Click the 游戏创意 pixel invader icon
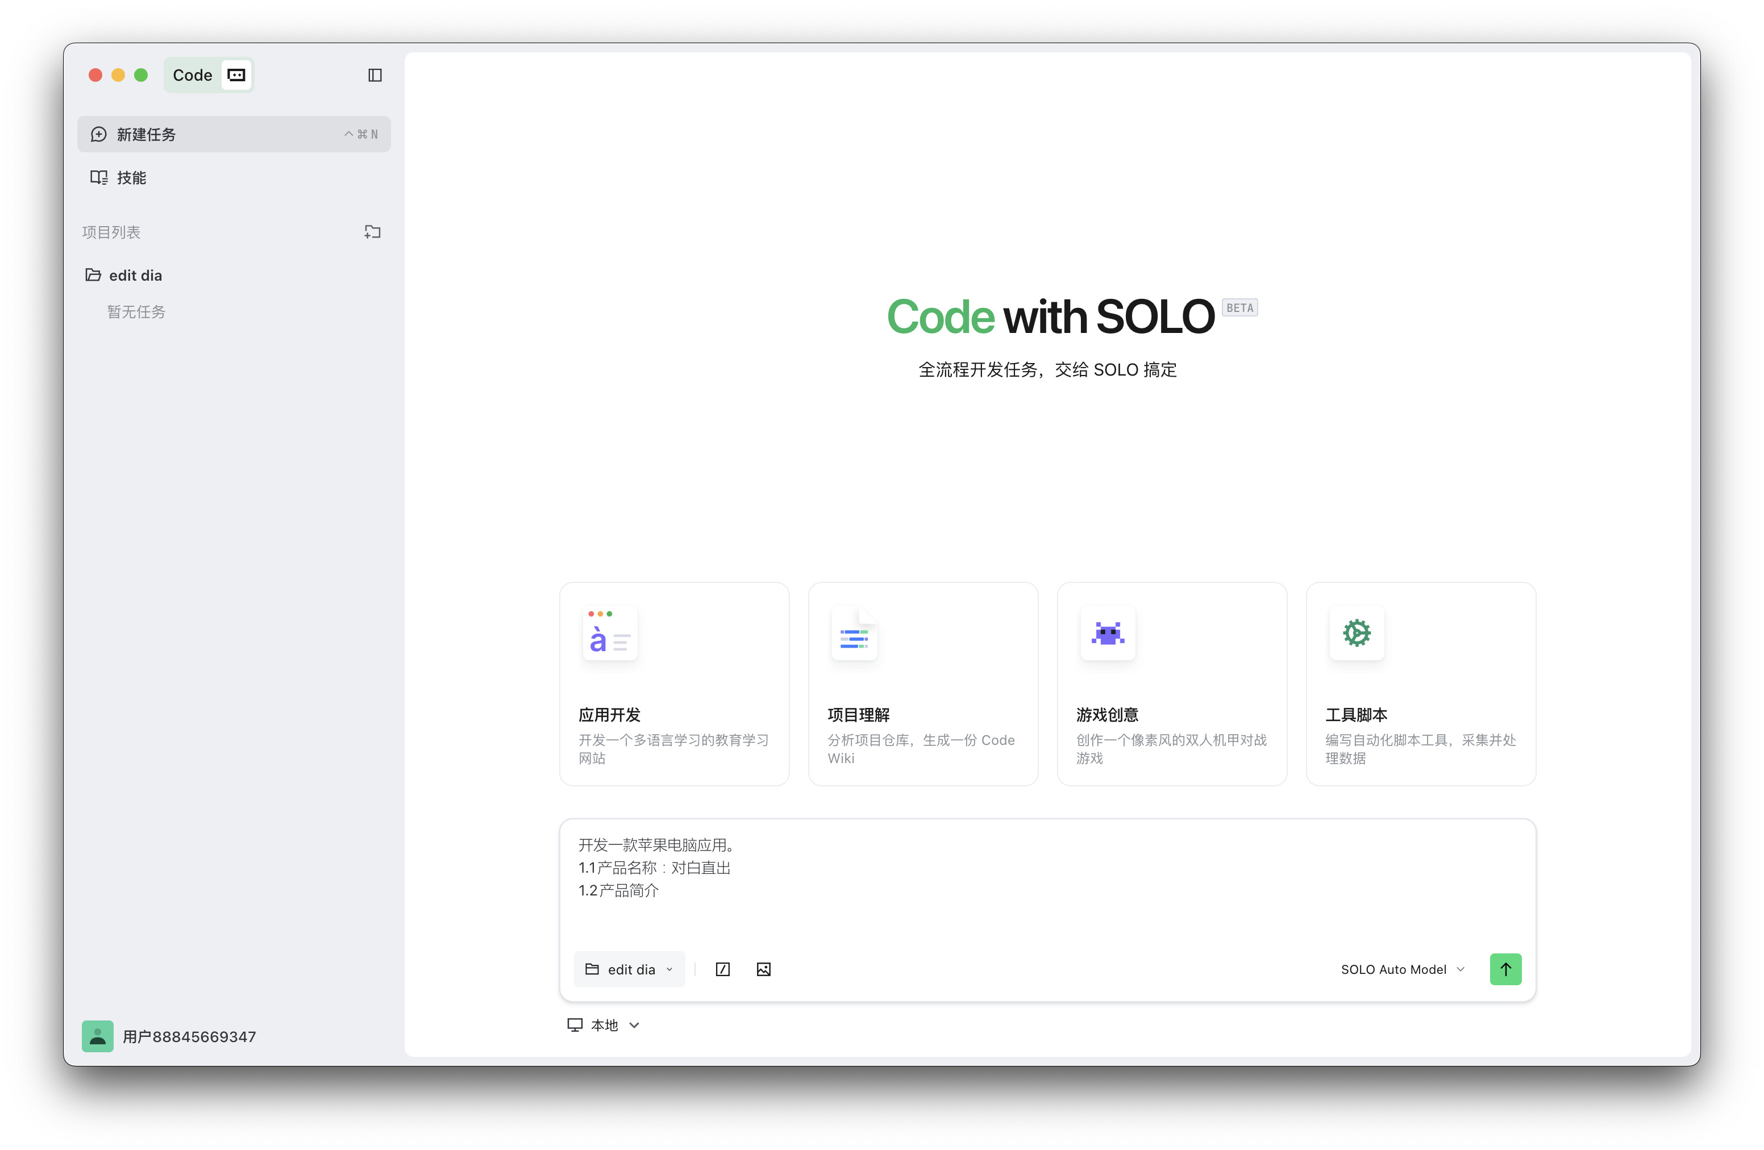 [1107, 634]
